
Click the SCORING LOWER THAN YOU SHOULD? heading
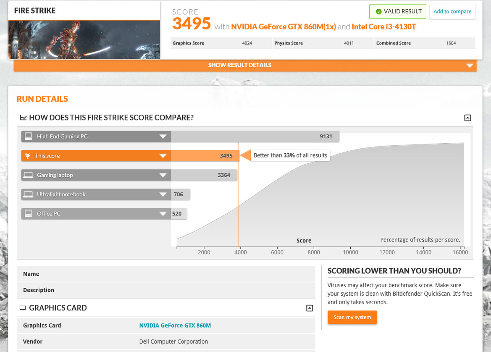[x=394, y=271]
